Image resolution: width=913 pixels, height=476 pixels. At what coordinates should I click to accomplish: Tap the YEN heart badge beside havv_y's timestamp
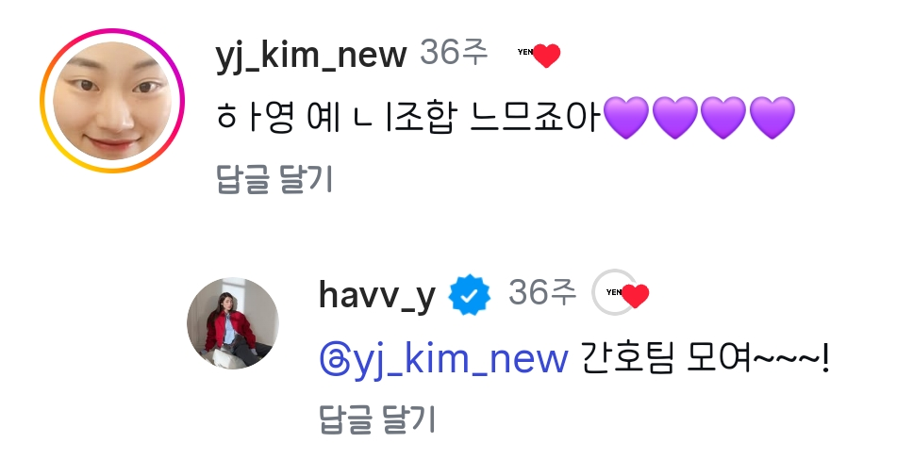(x=628, y=294)
